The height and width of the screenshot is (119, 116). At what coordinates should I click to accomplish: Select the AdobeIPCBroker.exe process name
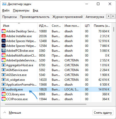coord(20,51)
